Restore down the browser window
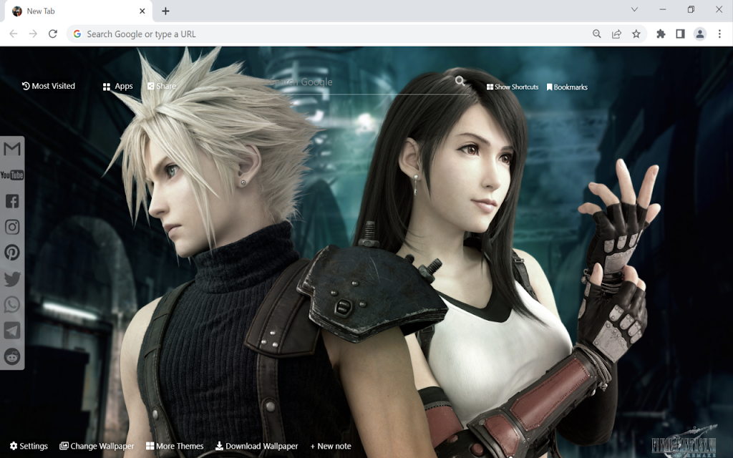This screenshot has height=458, width=733. pyautogui.click(x=691, y=9)
